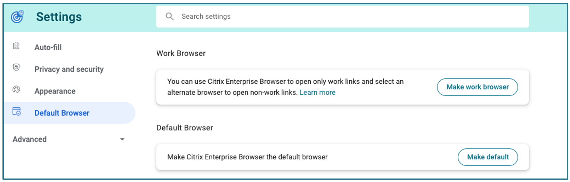Click the Work Browser section heading
570x182 pixels.
[x=181, y=53]
